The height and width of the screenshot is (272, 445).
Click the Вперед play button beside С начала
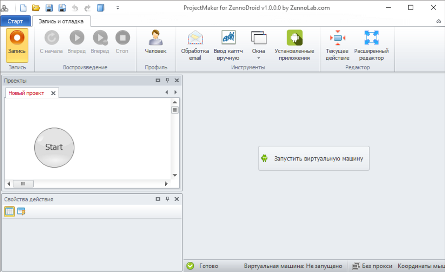pyautogui.click(x=77, y=42)
